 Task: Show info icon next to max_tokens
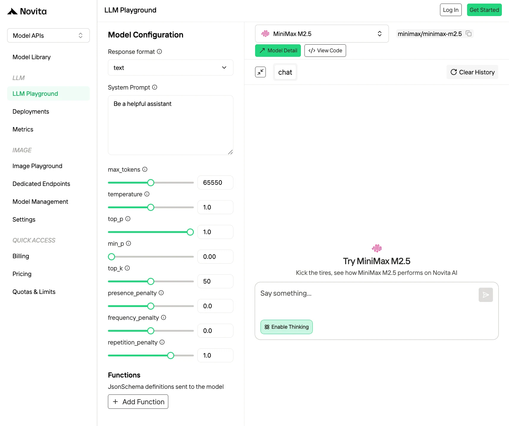[x=145, y=169]
